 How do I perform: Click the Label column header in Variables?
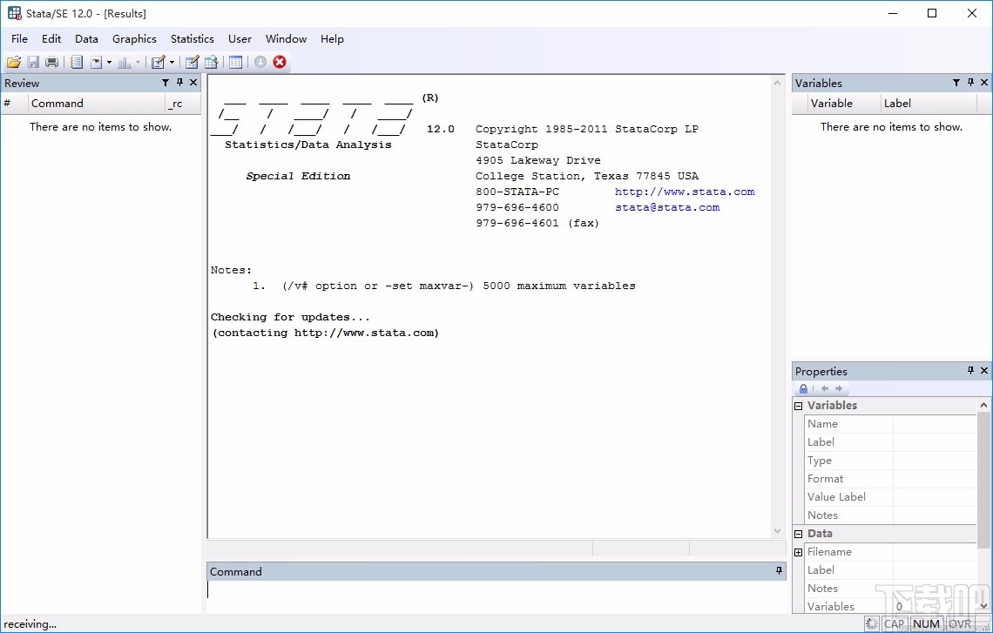pyautogui.click(x=929, y=104)
